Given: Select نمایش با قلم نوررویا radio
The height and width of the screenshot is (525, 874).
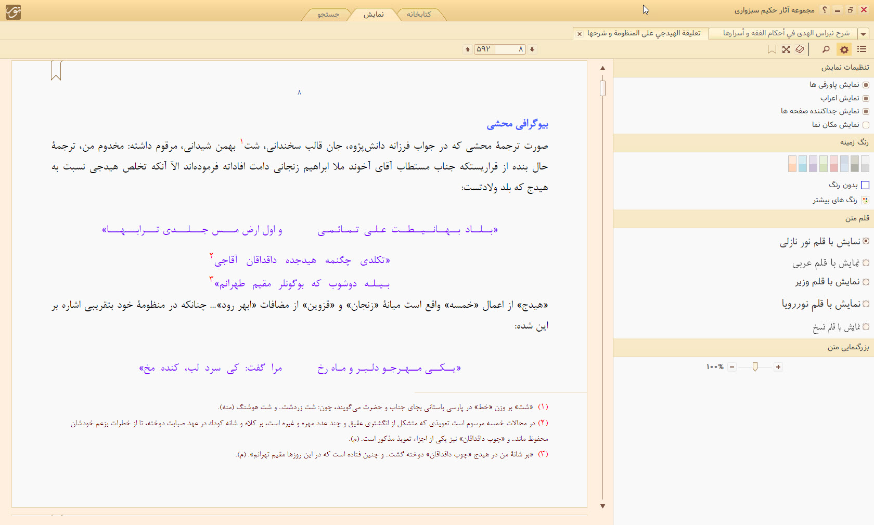Looking at the screenshot, I should 866,304.
